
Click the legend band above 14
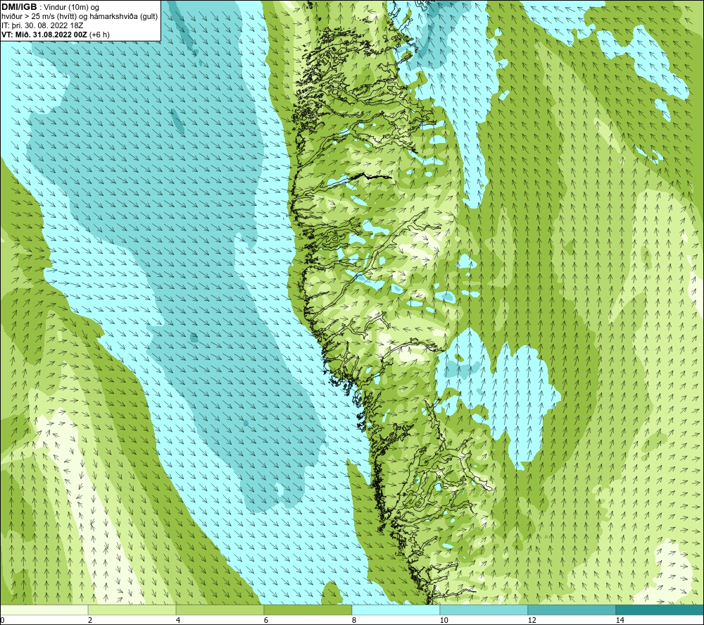(660, 609)
